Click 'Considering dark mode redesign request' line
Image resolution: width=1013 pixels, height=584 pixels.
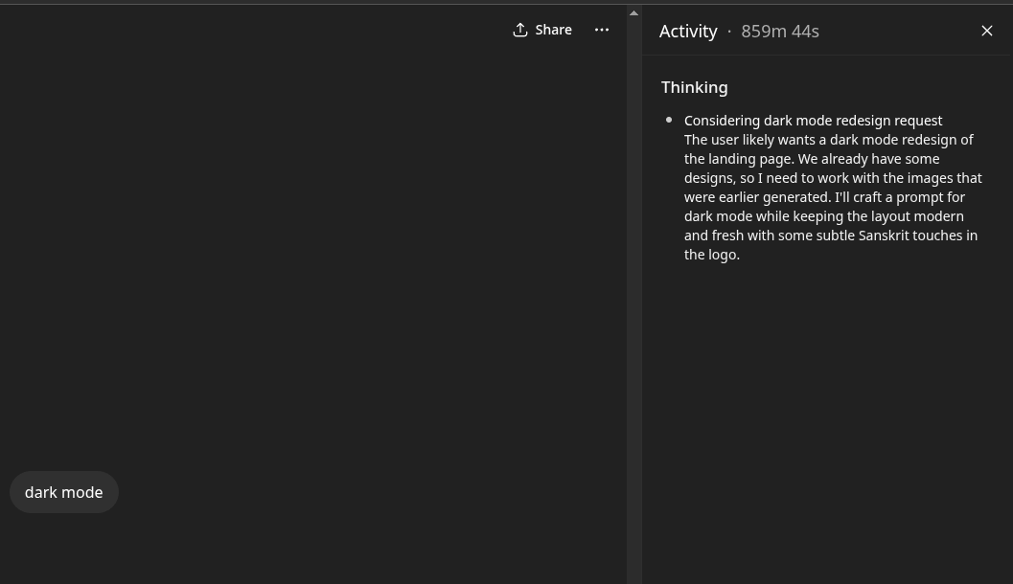[813, 121]
